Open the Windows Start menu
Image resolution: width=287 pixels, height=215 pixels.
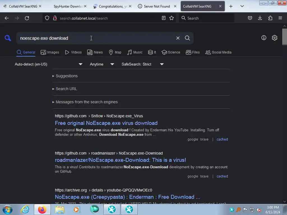pos(7,209)
